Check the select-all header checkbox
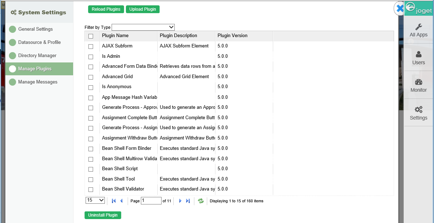Image resolution: width=434 pixels, height=223 pixels. (x=91, y=36)
